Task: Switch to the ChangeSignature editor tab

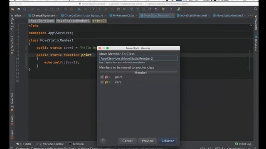Action: click(x=42, y=15)
